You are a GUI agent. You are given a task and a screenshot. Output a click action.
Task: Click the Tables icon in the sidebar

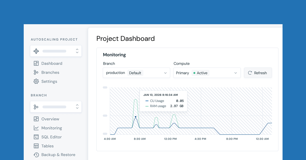tap(36, 146)
